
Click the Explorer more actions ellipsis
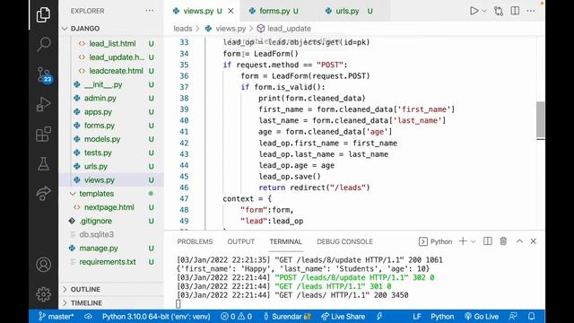coord(150,11)
